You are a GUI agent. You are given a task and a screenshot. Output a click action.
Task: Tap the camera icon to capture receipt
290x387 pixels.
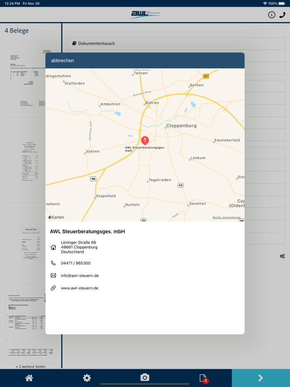coord(145,377)
